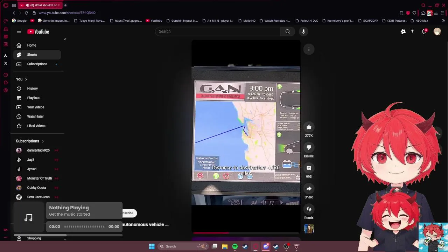Dislike the Short
The height and width of the screenshot is (252, 448).
(x=309, y=148)
